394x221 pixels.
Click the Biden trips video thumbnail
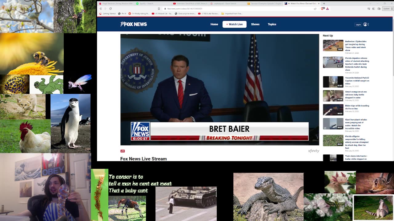coord(333,110)
